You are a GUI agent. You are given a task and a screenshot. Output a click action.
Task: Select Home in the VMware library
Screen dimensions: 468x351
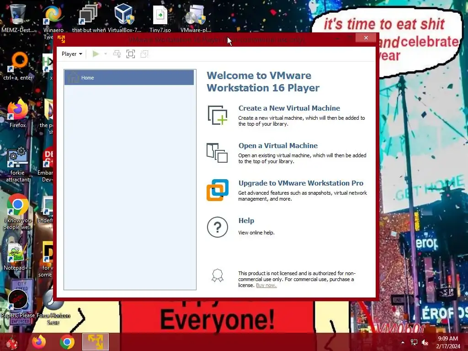[129, 78]
